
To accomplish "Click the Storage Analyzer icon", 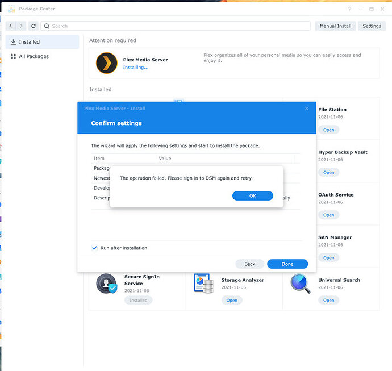I will [204, 284].
